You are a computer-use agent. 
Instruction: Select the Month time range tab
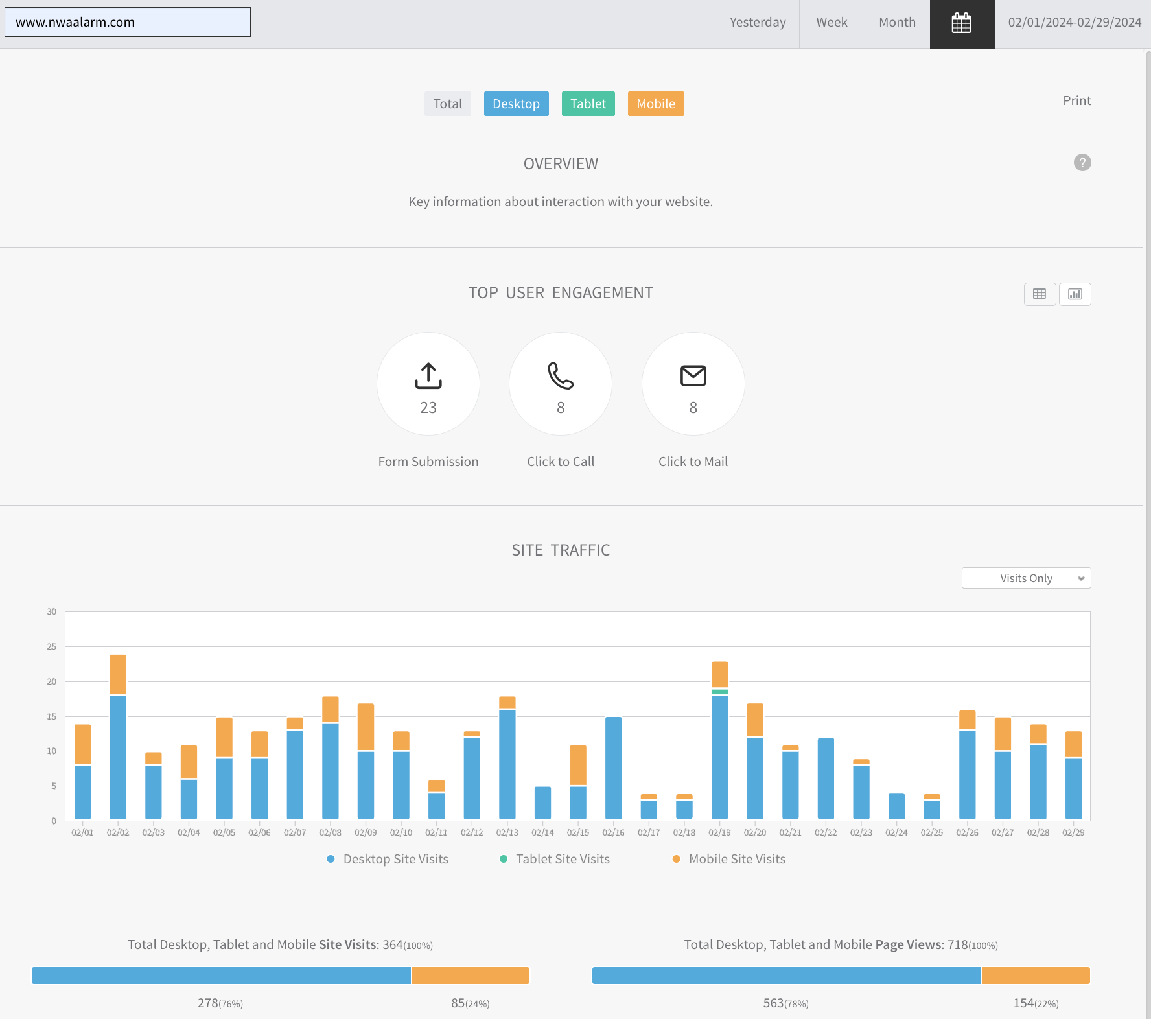pyautogui.click(x=897, y=23)
